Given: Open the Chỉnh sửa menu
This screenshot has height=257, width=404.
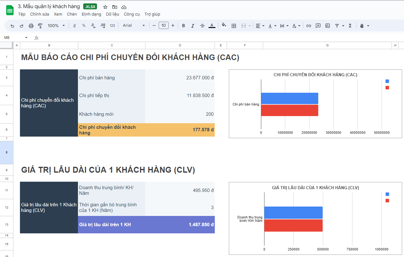Looking at the screenshot, I should tap(40, 14).
